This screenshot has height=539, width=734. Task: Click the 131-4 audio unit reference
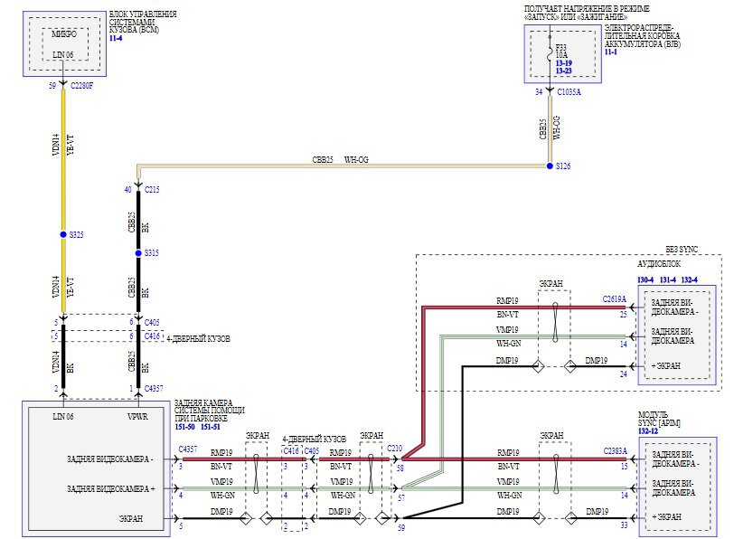click(x=667, y=279)
